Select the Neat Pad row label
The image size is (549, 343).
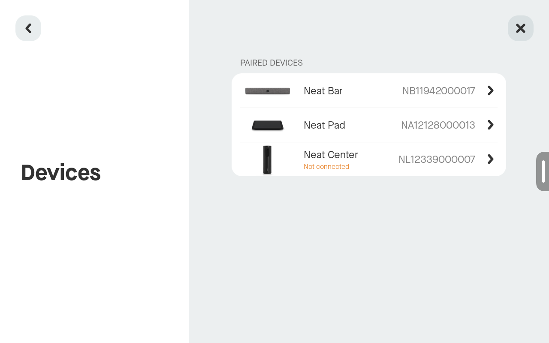pos(324,125)
